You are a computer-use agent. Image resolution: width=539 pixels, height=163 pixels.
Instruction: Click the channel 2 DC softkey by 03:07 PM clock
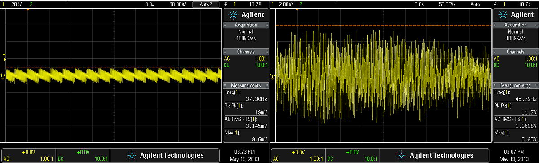click(x=353, y=155)
